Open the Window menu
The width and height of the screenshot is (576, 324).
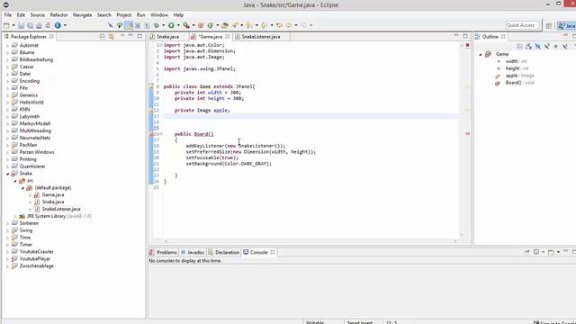[159, 15]
